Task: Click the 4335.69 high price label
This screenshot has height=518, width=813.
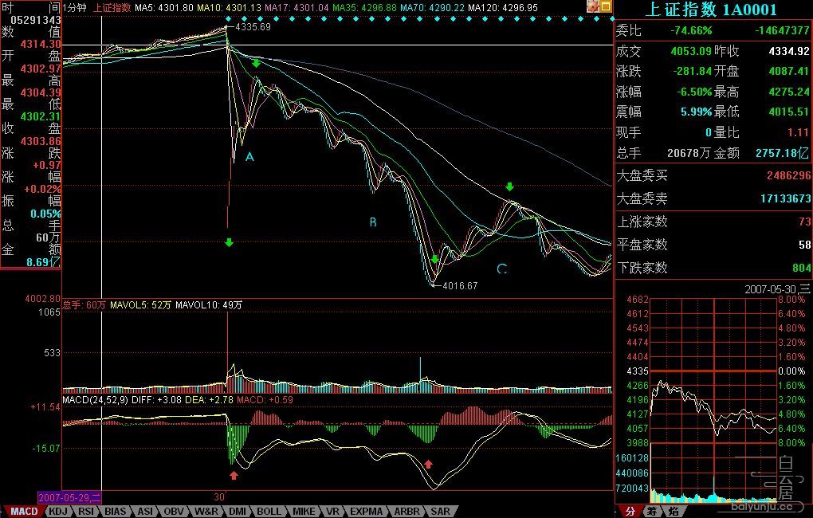Action: click(x=253, y=27)
